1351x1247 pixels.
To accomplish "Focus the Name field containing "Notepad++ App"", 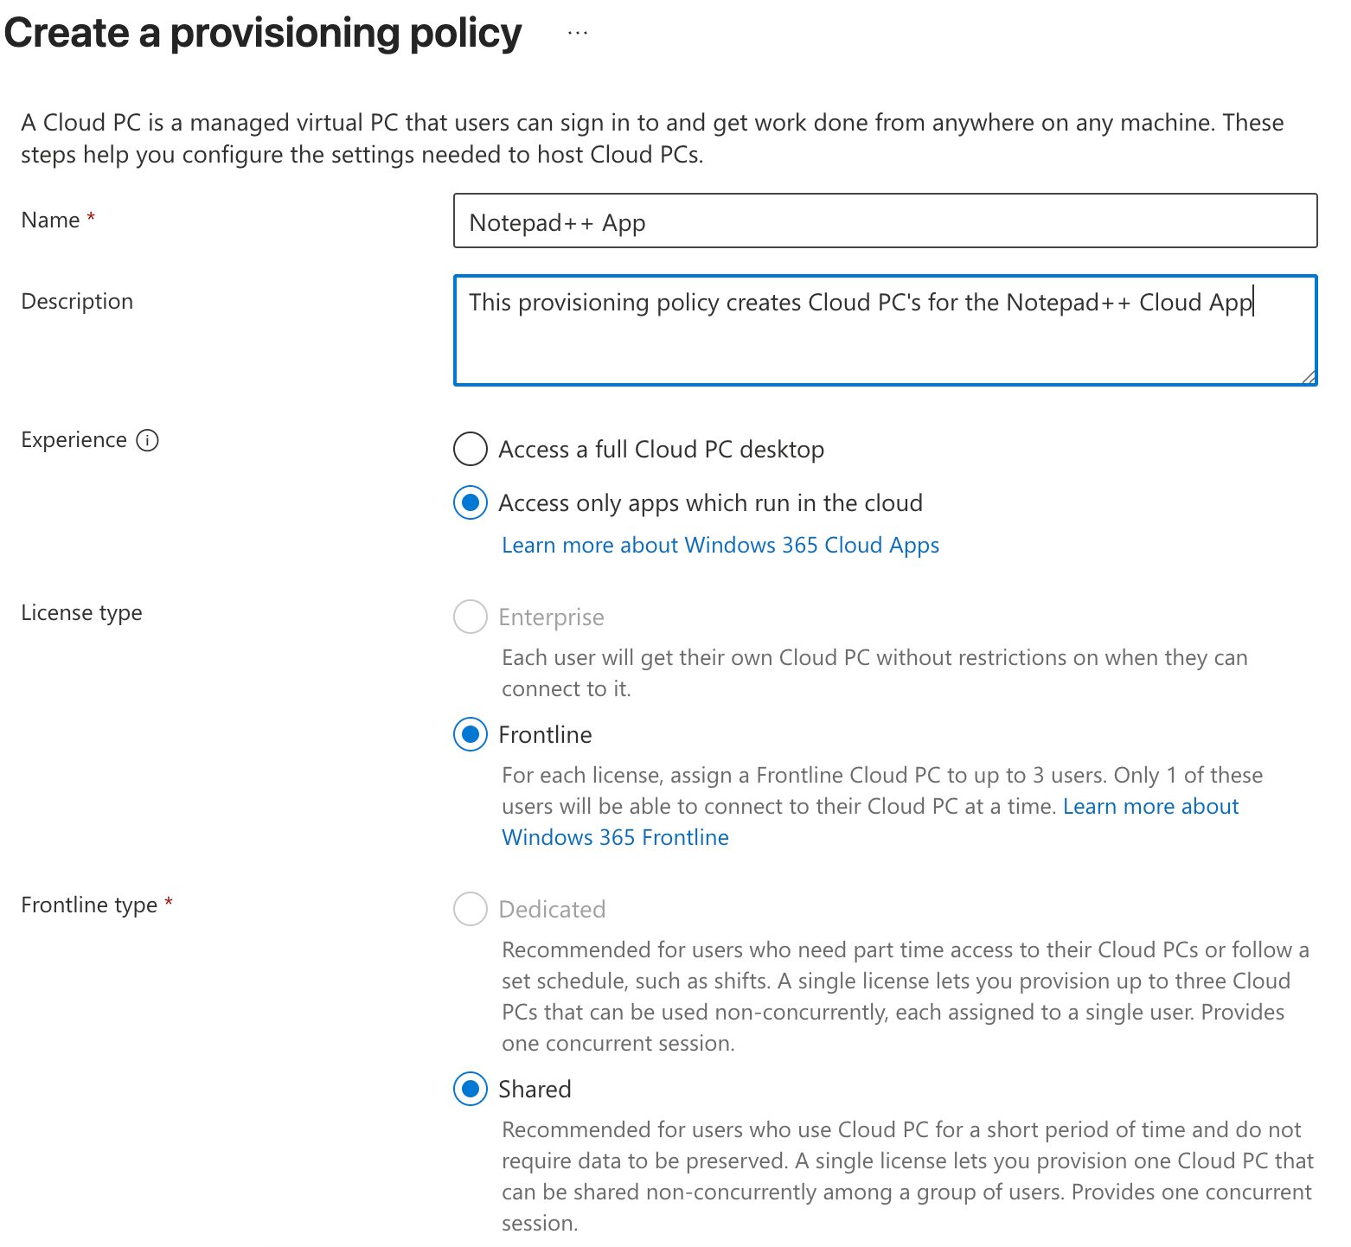I will coord(885,221).
